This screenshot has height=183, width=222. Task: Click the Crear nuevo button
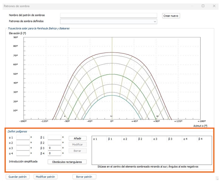(171, 16)
